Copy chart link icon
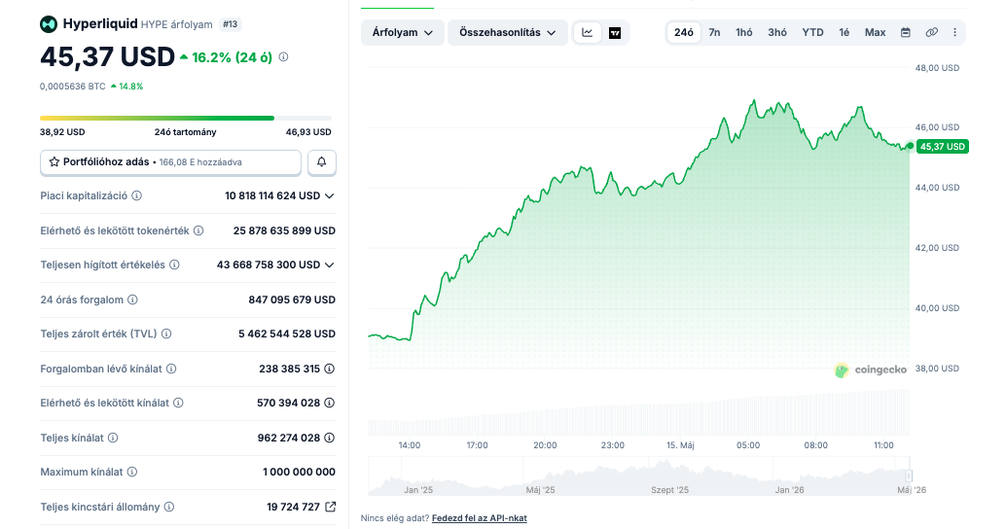1006x529 pixels. pos(932,33)
